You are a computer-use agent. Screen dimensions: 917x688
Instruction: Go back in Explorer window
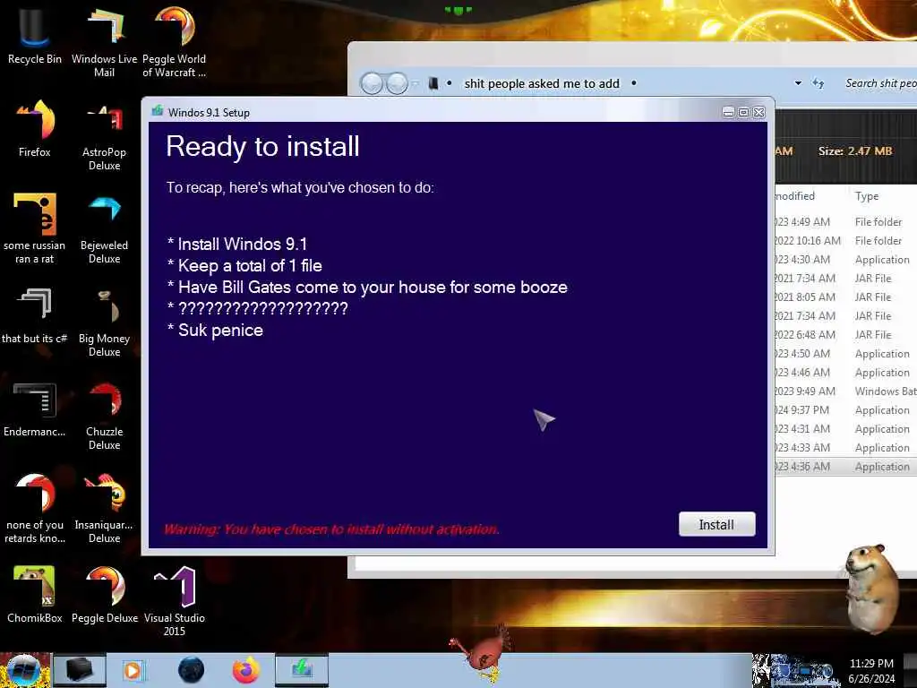(372, 83)
